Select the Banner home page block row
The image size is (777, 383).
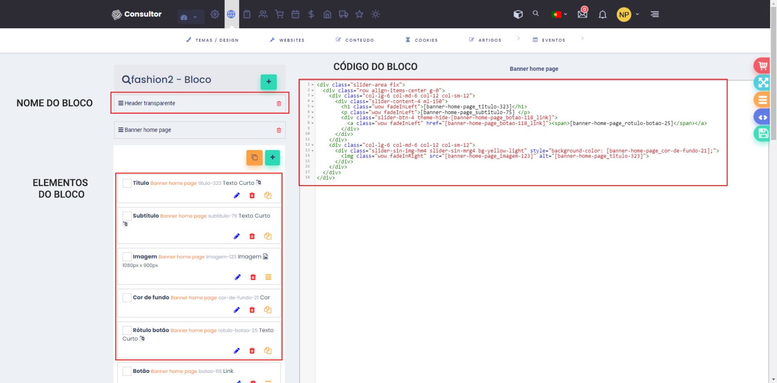point(200,130)
